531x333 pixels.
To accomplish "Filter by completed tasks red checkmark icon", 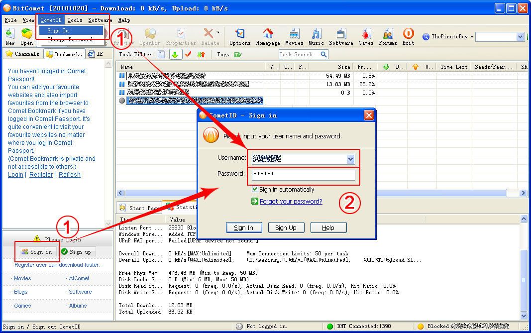I will [188, 54].
